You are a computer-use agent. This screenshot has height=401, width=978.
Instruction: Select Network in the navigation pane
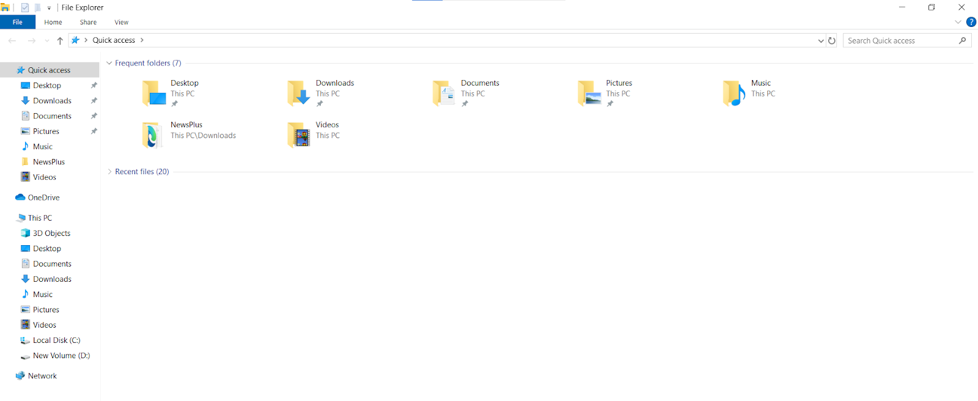42,376
